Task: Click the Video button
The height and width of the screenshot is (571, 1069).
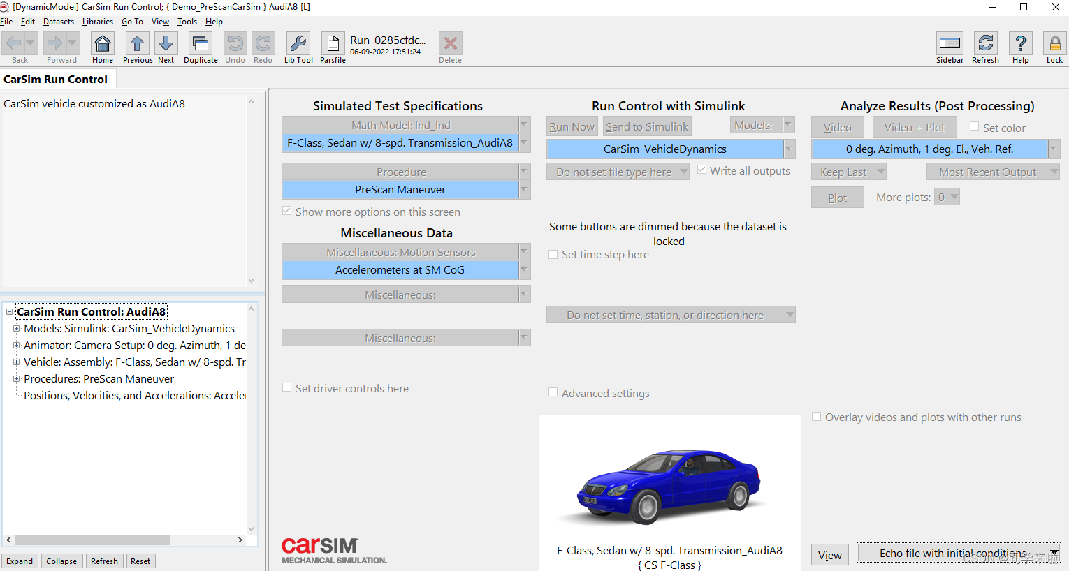Action: (837, 127)
